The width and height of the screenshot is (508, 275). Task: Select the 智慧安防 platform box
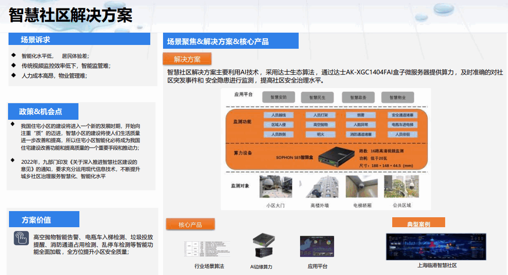coord(278,97)
